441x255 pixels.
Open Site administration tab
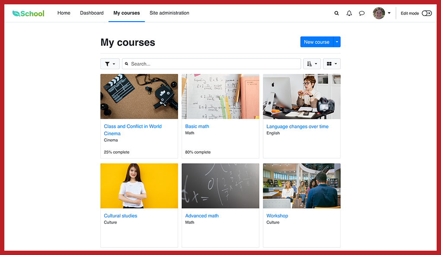pyautogui.click(x=169, y=13)
